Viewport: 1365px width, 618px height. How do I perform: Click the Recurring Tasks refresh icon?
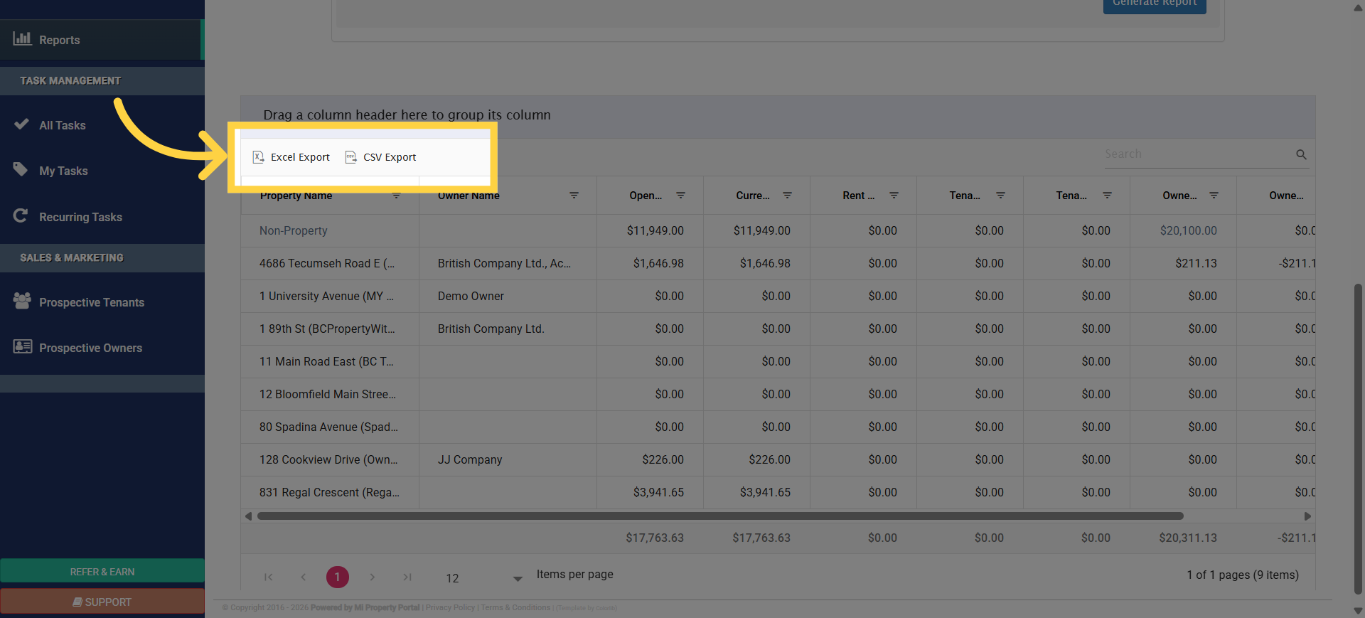pyautogui.click(x=21, y=215)
